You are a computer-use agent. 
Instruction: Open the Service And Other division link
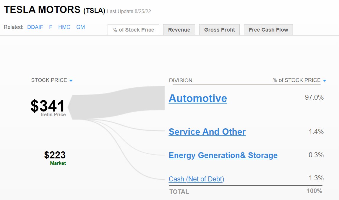point(207,132)
